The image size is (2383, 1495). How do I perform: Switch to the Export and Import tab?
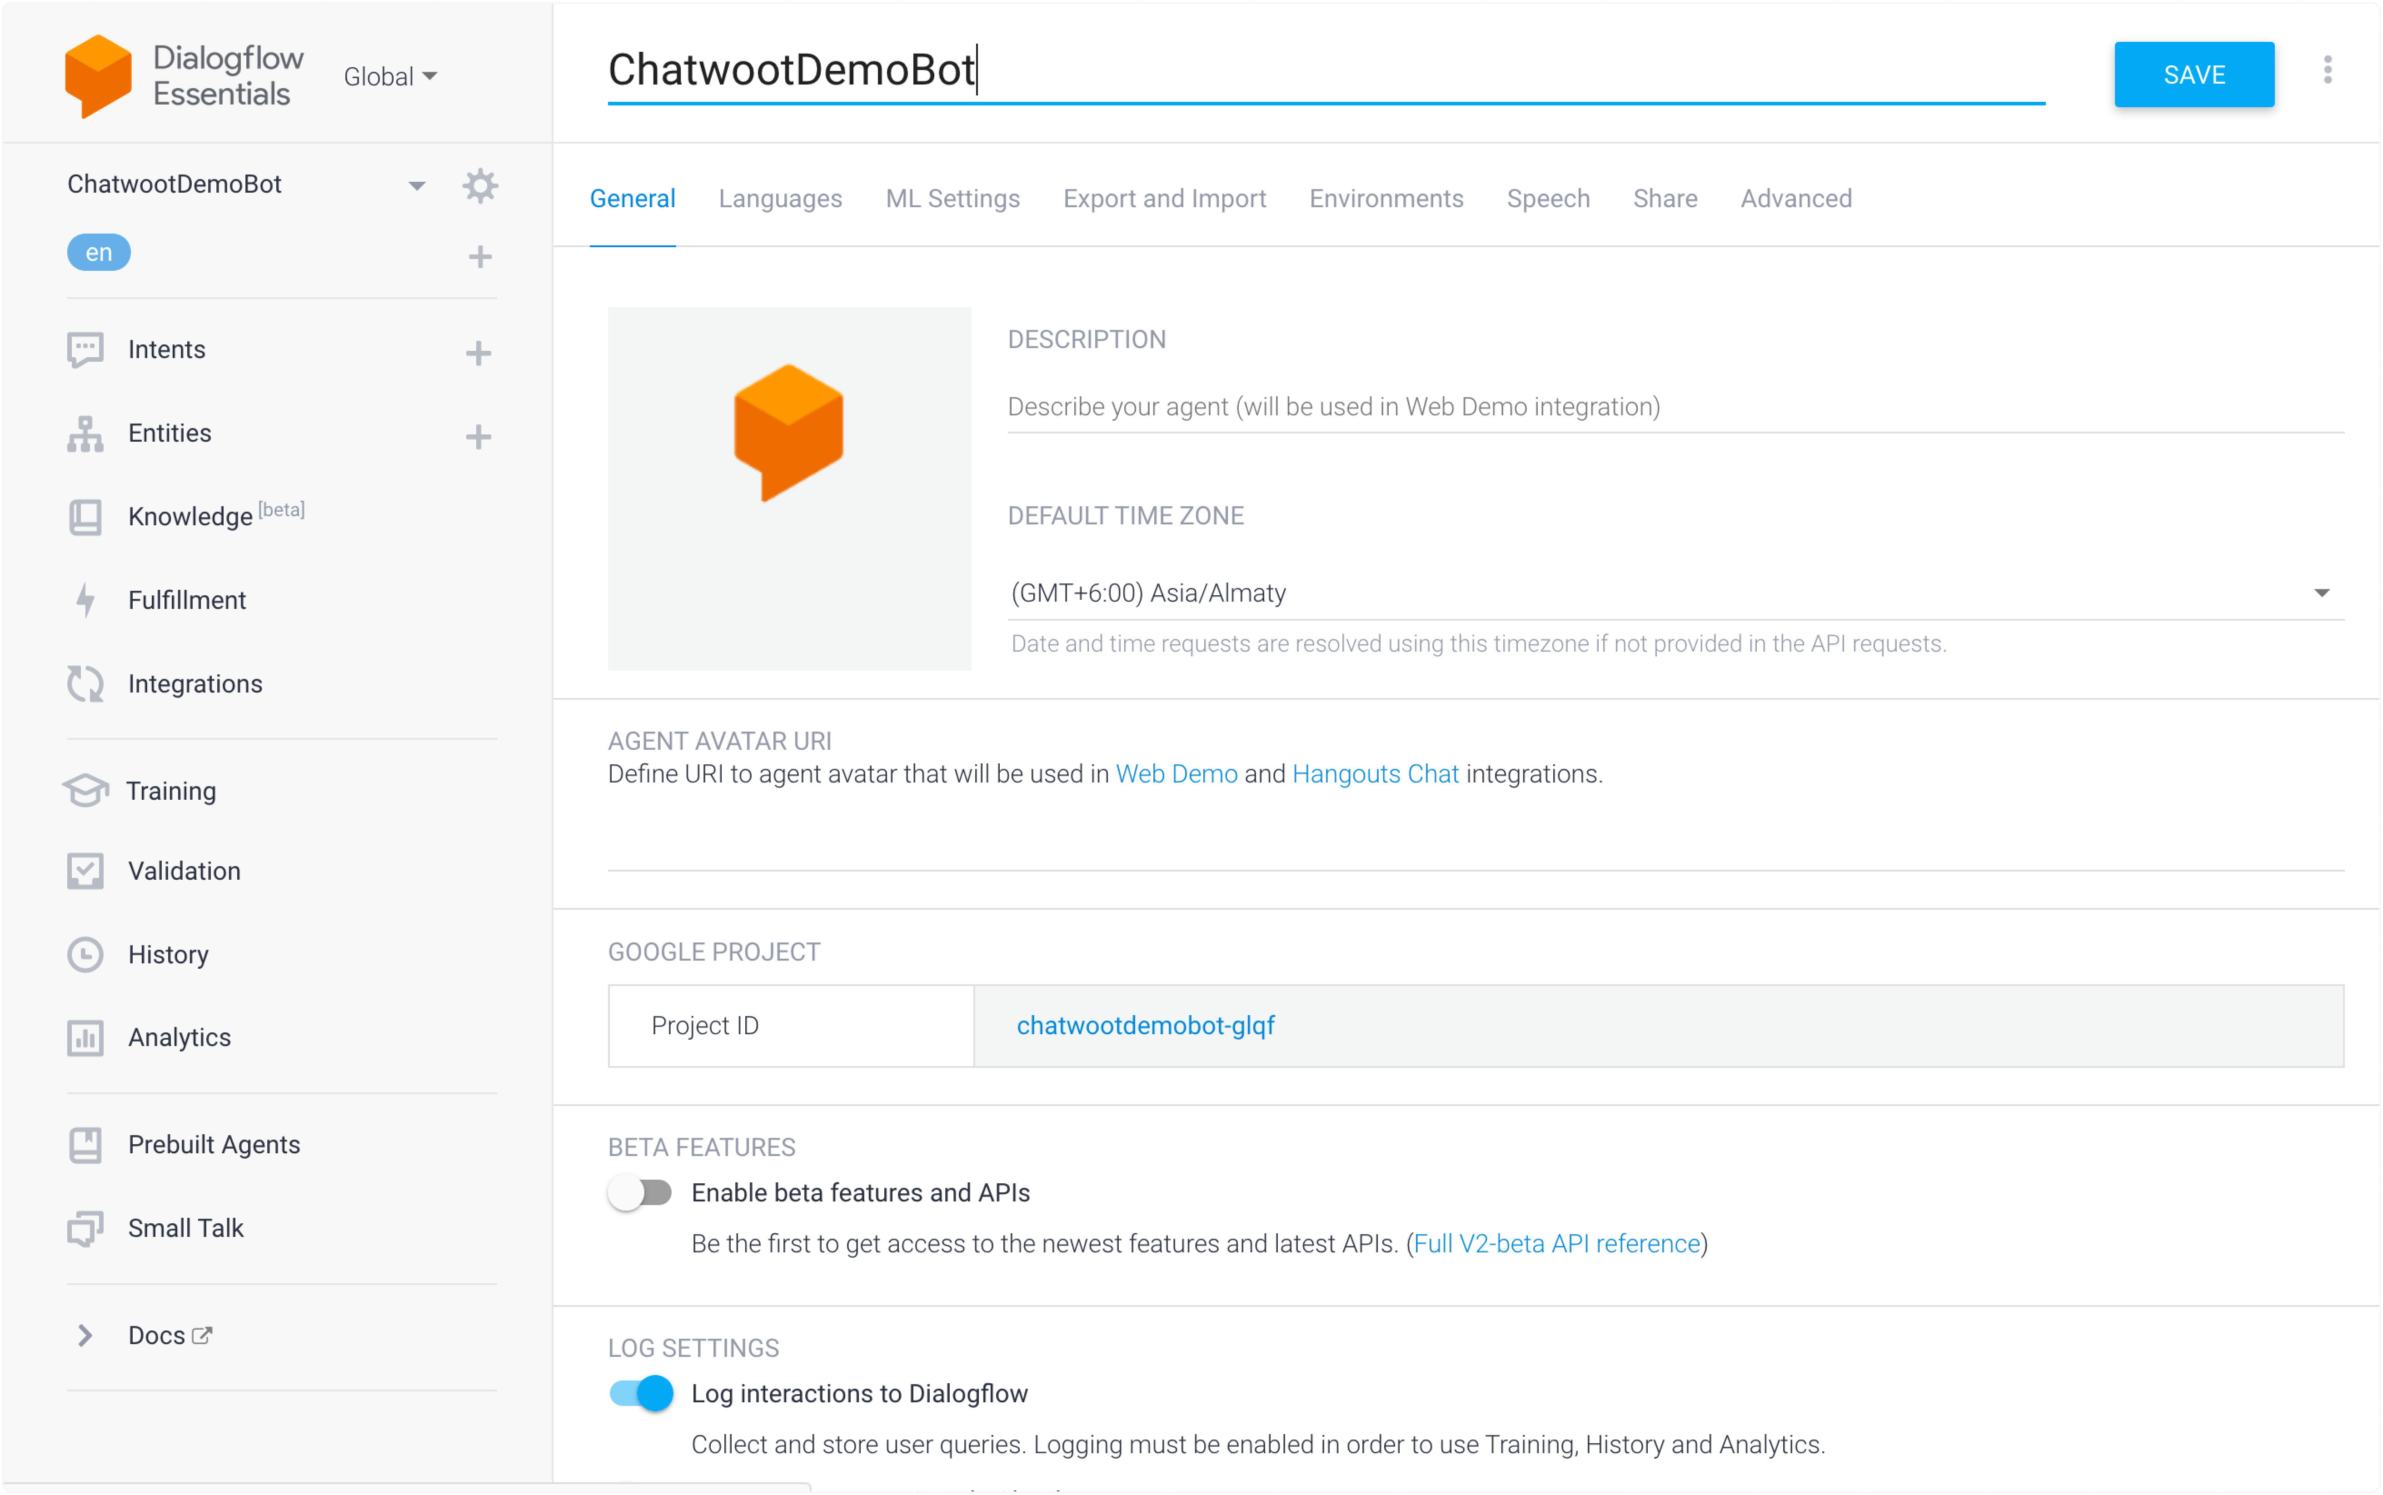click(x=1164, y=199)
